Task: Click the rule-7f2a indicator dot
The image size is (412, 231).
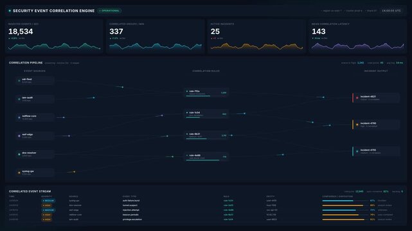Action: [187, 91]
